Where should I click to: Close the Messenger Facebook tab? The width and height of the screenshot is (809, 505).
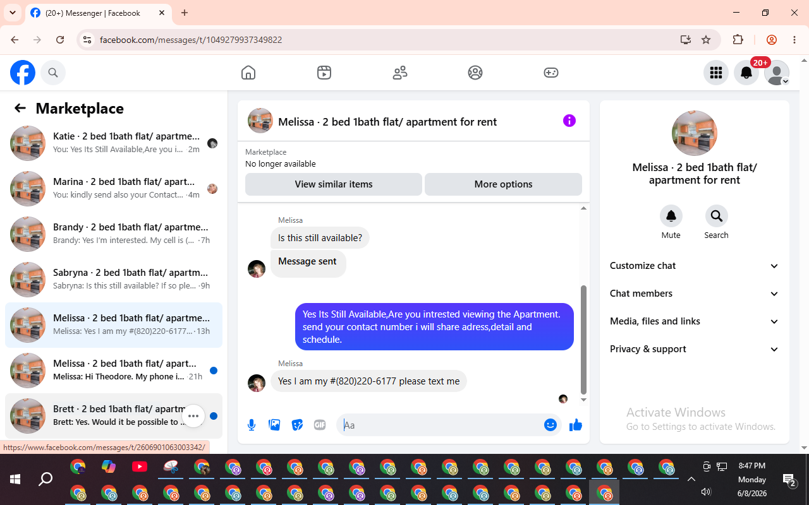[162, 13]
